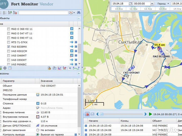Click the graph chart icon in objects toolbar
Screen dimensions: 182x136
coord(60,68)
